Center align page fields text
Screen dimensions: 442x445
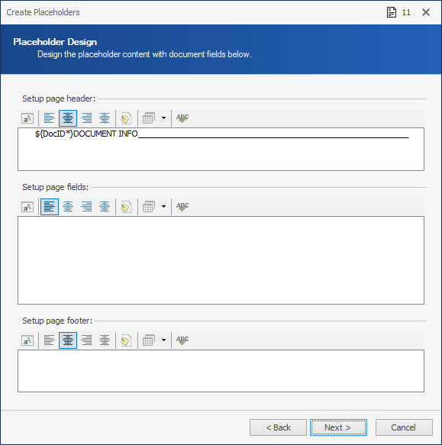pyautogui.click(x=68, y=207)
